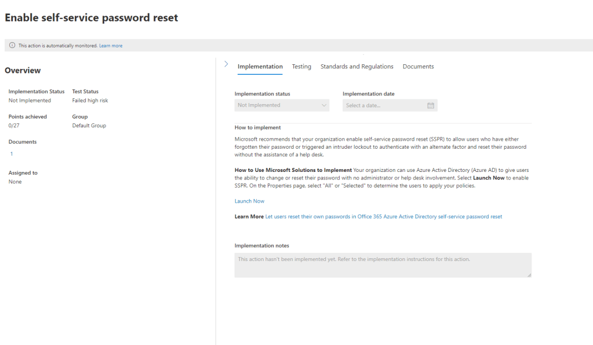Click inside the Implementation notes text box

[x=383, y=265]
